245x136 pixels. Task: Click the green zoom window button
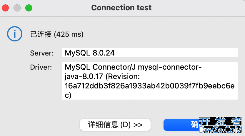[29, 8]
